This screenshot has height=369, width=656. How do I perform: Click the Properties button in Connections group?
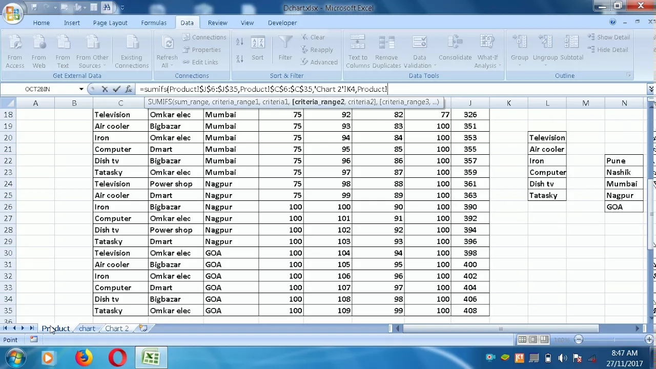201,50
